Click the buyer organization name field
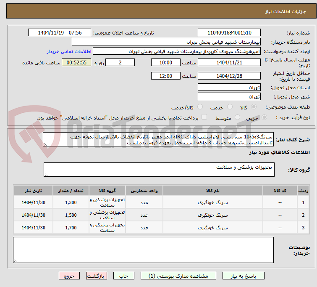This screenshot has height=287, width=317. tap(166, 42)
